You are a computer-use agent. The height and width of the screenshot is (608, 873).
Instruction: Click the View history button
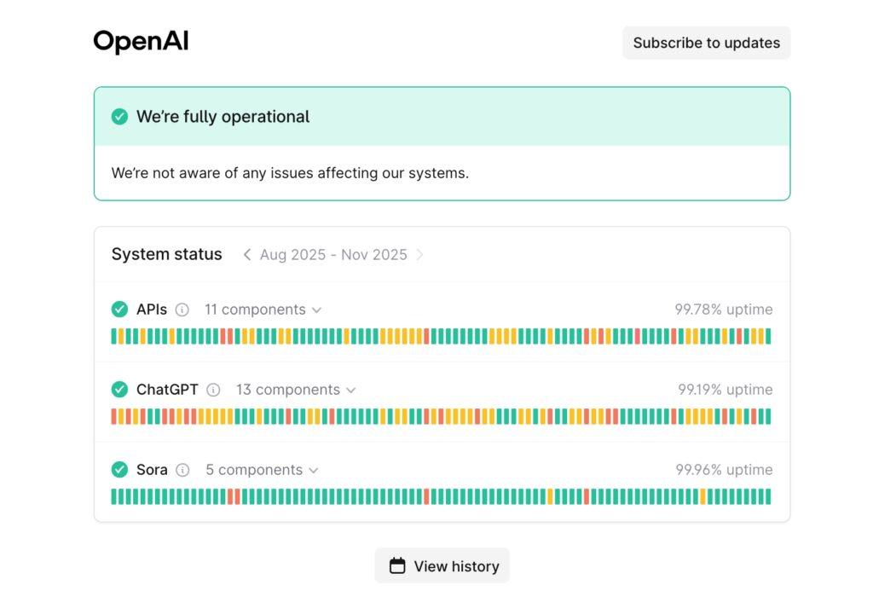[442, 565]
